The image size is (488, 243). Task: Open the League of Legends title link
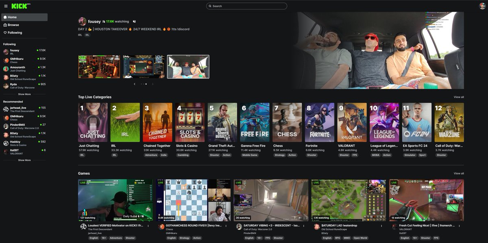tap(384, 146)
